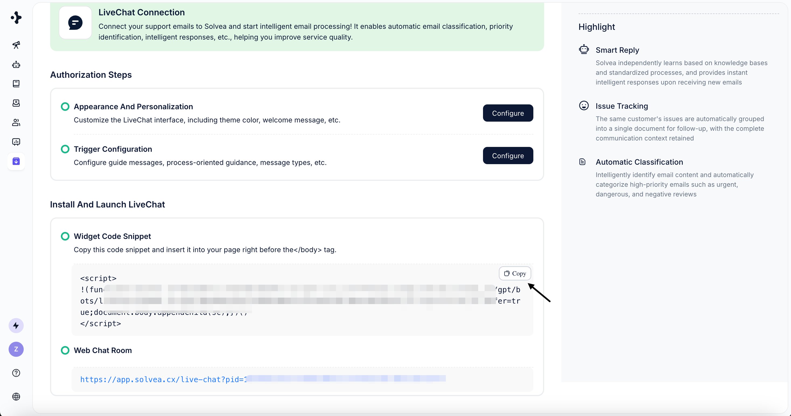This screenshot has width=791, height=416.
Task: Click the lightning bolt icon in sidebar
Action: click(16, 326)
